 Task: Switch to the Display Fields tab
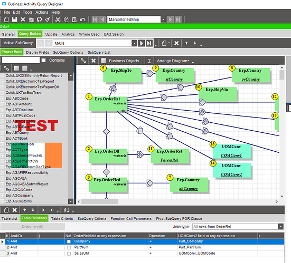pos(37,52)
